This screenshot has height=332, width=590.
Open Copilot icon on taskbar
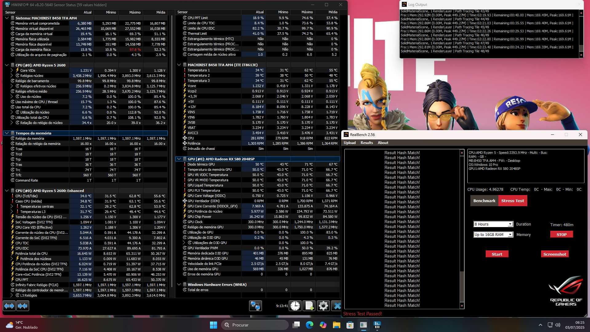[323, 325]
